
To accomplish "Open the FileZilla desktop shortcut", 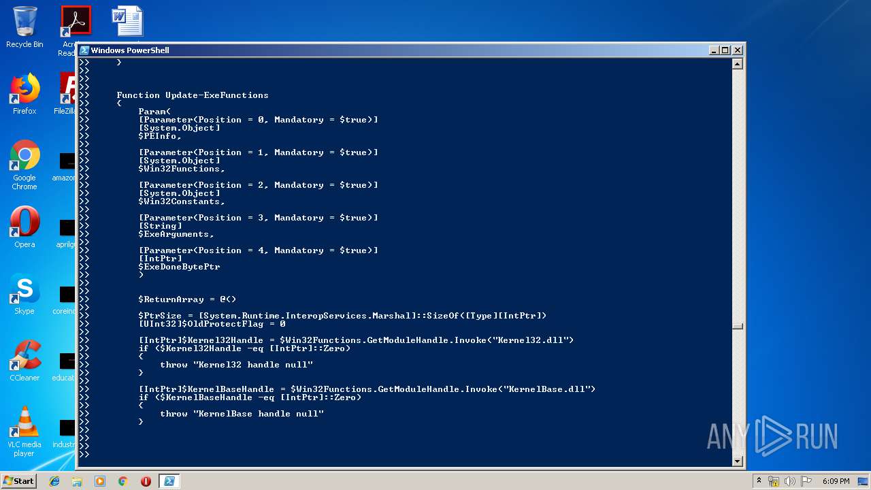I will pos(65,94).
